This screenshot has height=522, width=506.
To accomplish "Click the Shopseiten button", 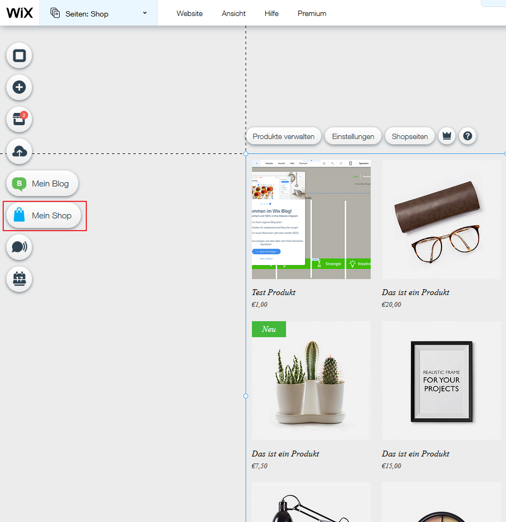I will click(x=410, y=136).
